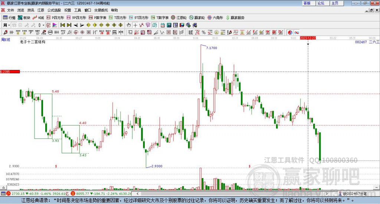Open 赢家服务 service with dollar icon
Screen dimensions: 380x204
point(235,18)
